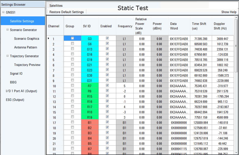Select the cyan G13 SV ID cell
The width and height of the screenshot is (239, 155).
point(90,49)
